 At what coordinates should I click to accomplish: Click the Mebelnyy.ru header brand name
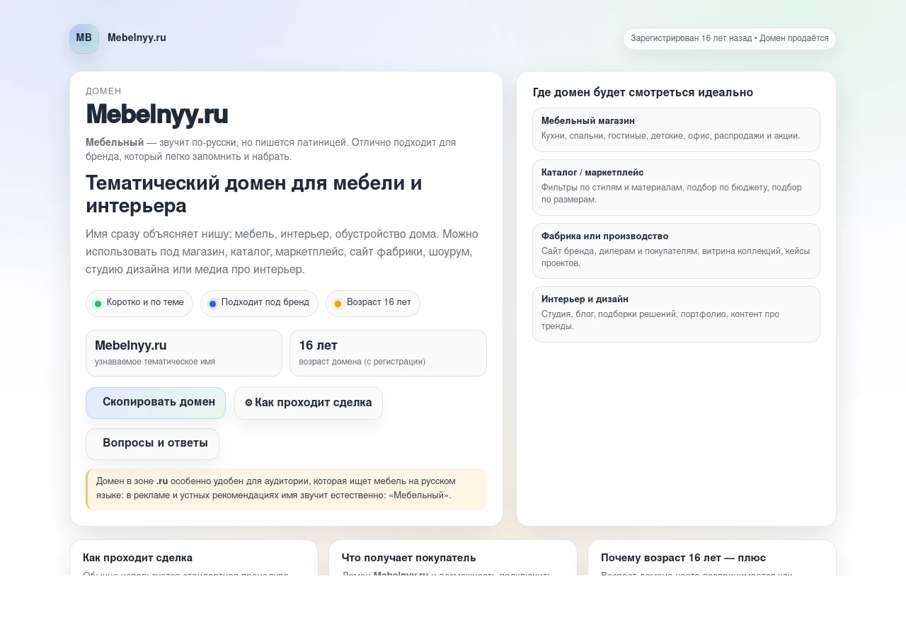point(137,38)
